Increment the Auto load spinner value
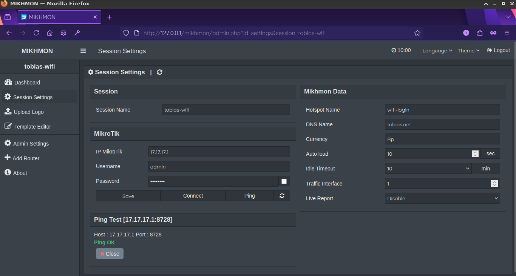 pos(475,152)
